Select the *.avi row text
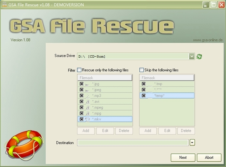The width and height of the screenshot is (226, 167). [96, 102]
